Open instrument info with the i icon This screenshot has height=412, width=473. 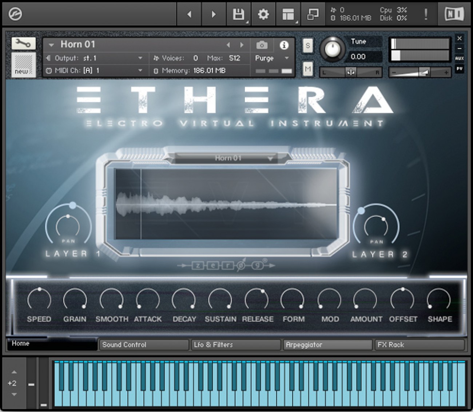coord(284,45)
